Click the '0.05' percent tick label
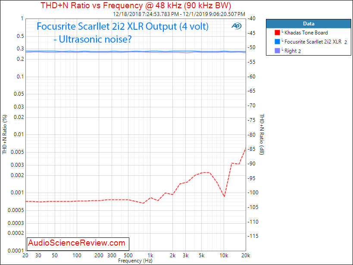 click(x=19, y=94)
